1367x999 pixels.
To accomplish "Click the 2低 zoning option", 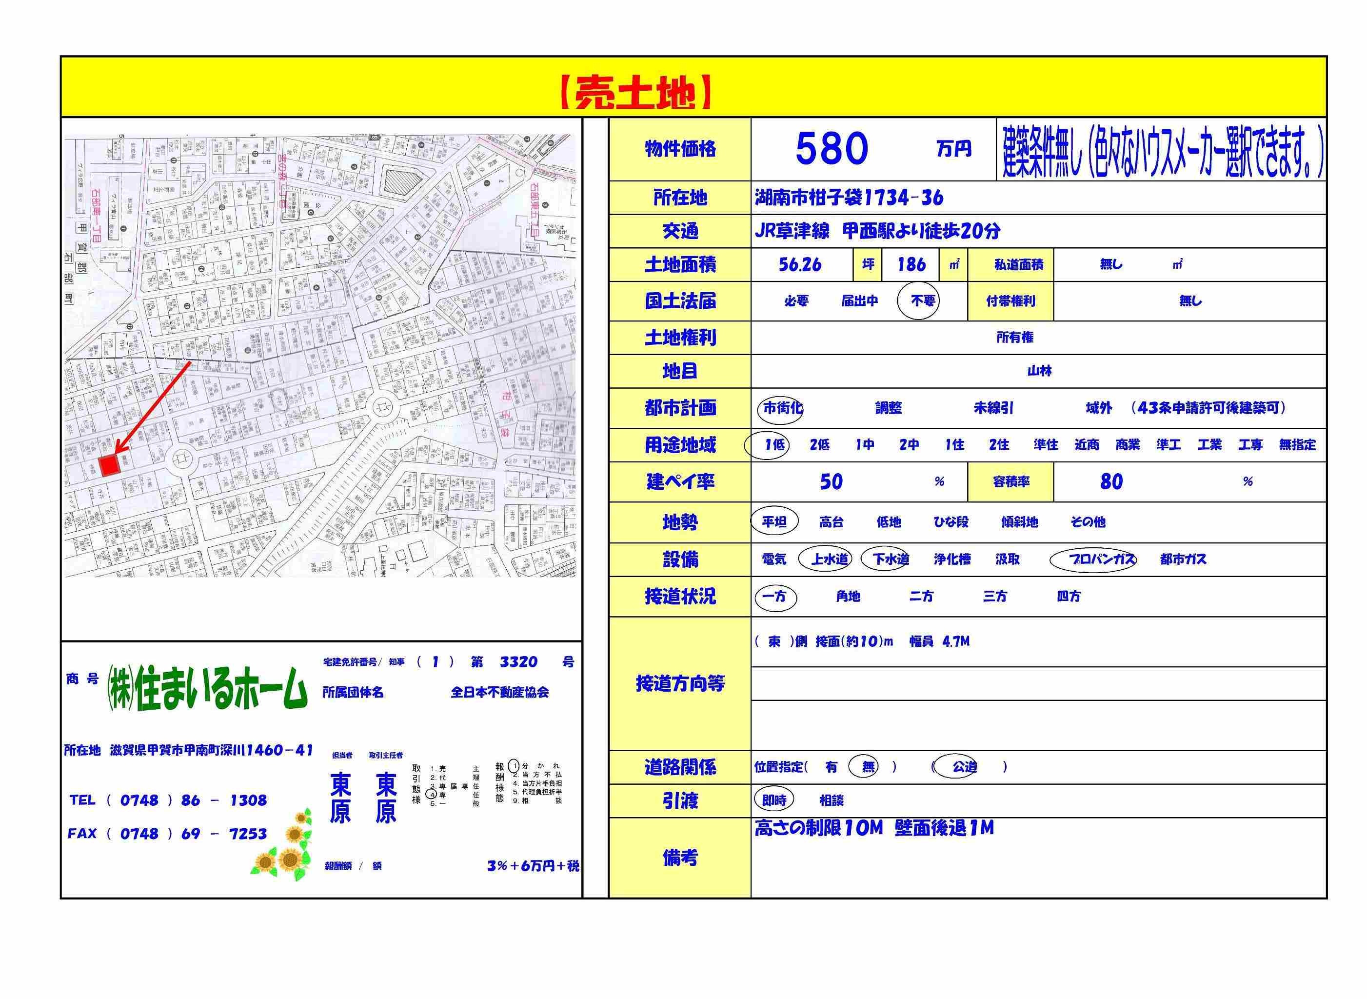I will click(x=819, y=445).
